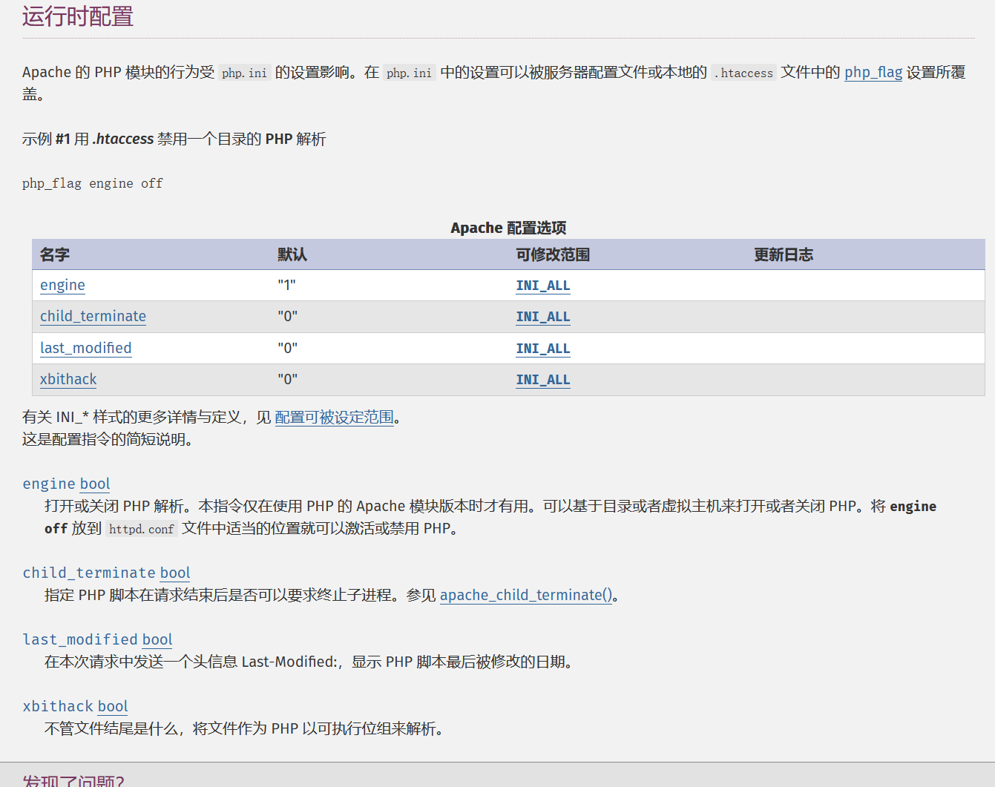Click the last_modified link in the table
The width and height of the screenshot is (995, 787).
pos(85,348)
